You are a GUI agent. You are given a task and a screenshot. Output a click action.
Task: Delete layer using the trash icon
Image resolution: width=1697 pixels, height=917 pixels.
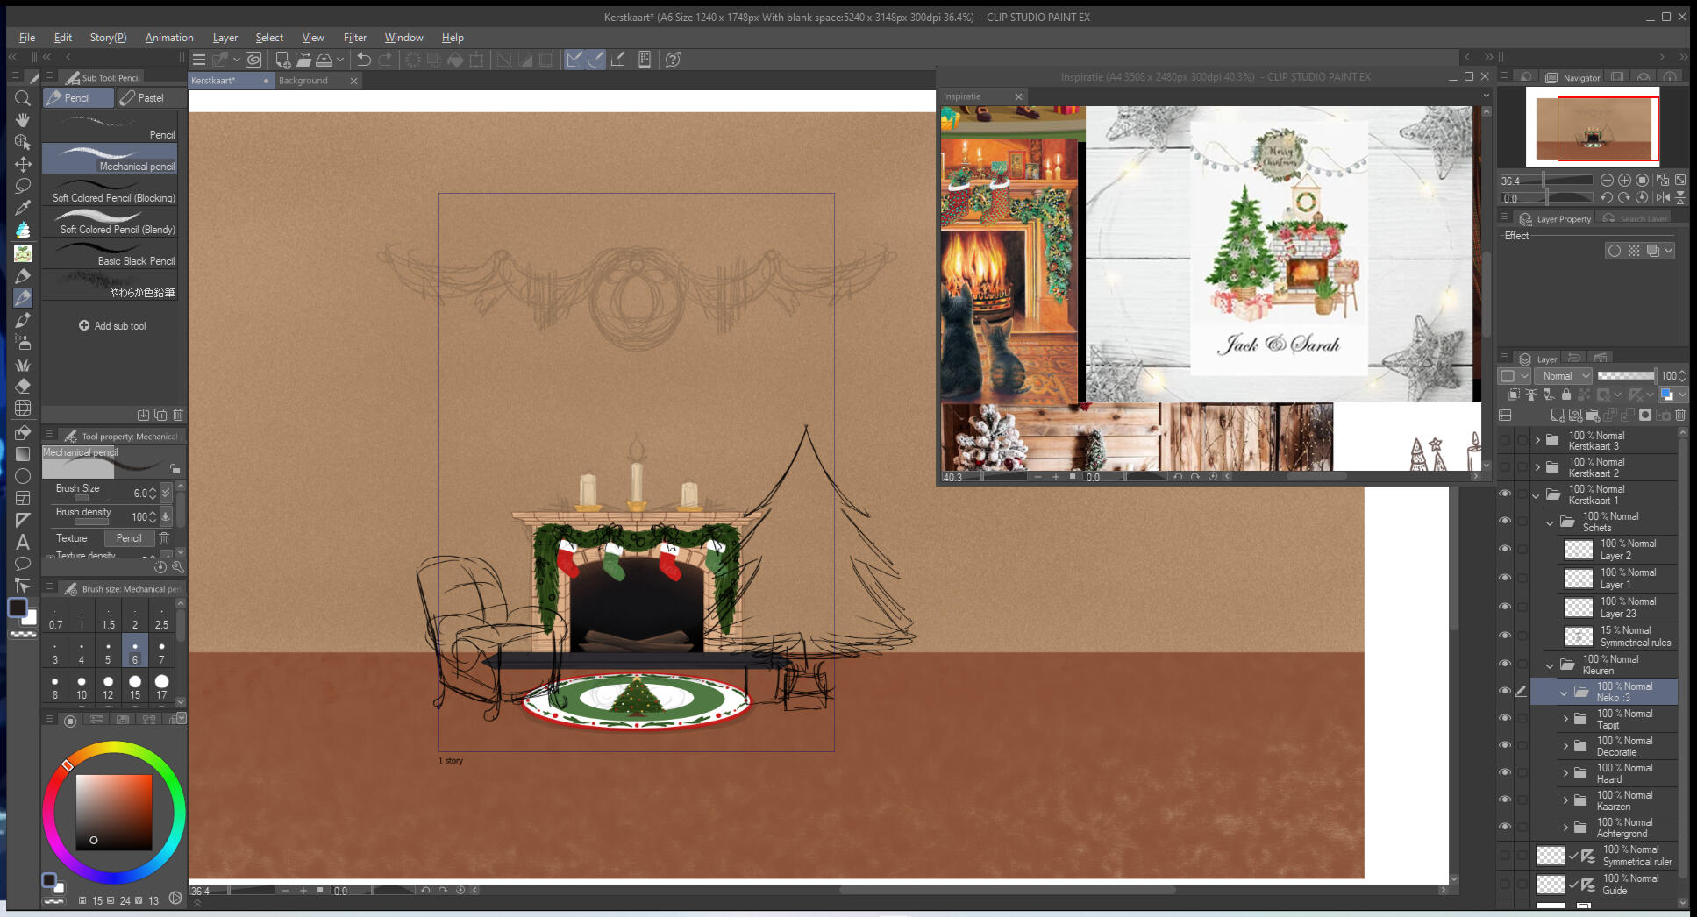[x=1680, y=415]
